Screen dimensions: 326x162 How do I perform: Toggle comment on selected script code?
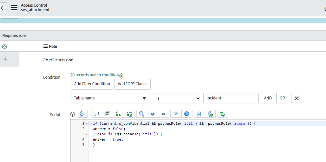click(x=96, y=114)
